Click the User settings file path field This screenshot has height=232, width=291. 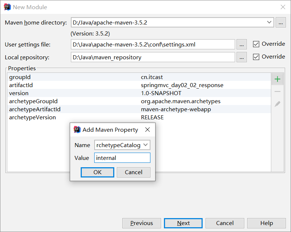pos(153,45)
